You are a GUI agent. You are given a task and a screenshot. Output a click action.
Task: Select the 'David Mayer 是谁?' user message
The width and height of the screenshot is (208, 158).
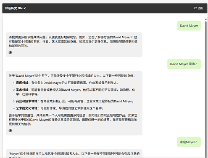pos(184,64)
